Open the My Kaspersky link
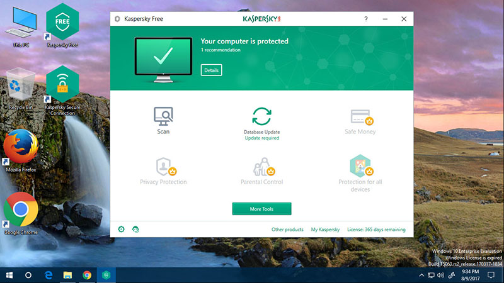This screenshot has width=504, height=283. tap(325, 230)
